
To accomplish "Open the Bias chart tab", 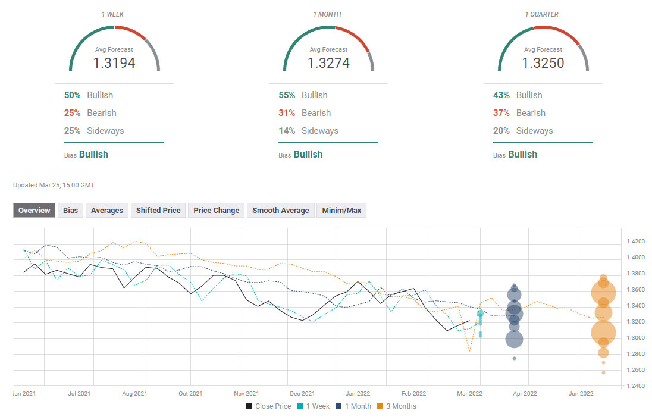I will coord(70,210).
